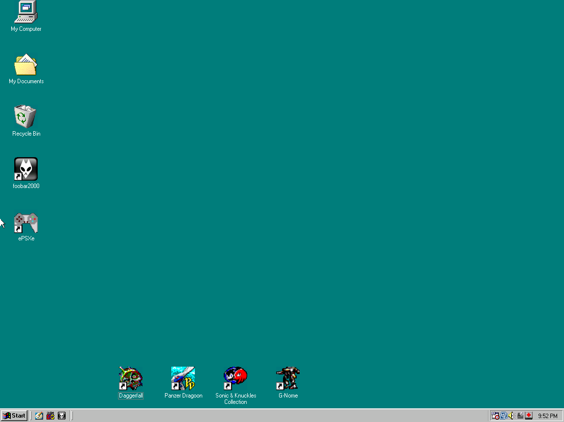Open the Task Scheduler tray icon
The width and height of the screenshot is (564, 422).
[495, 416]
